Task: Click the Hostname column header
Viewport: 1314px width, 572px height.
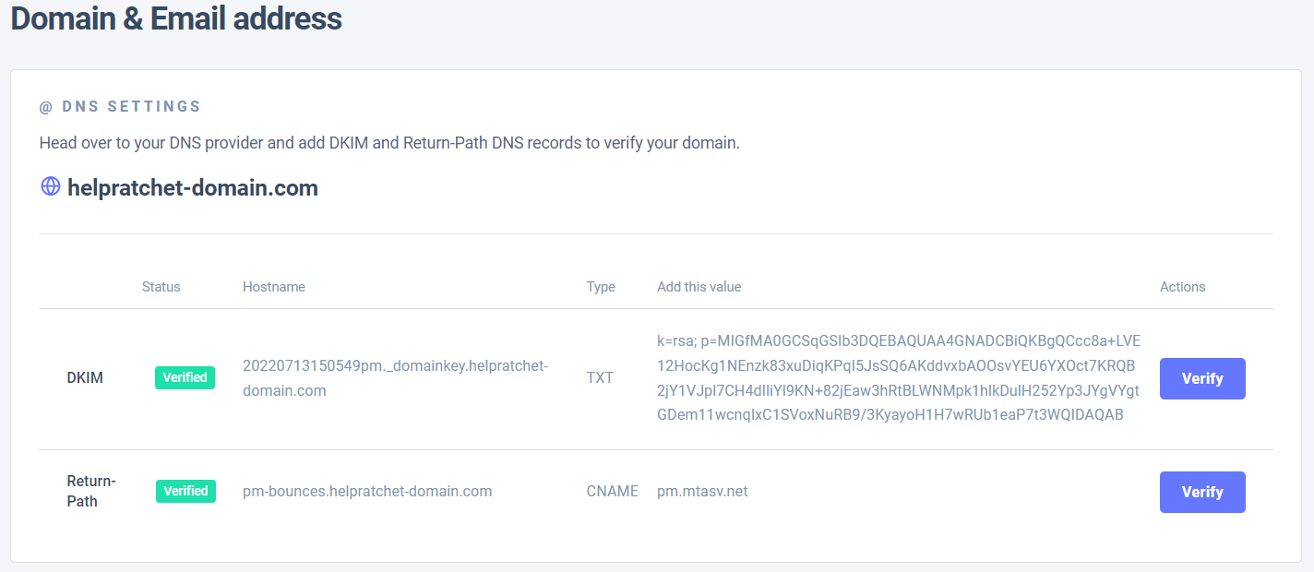Action: point(274,287)
